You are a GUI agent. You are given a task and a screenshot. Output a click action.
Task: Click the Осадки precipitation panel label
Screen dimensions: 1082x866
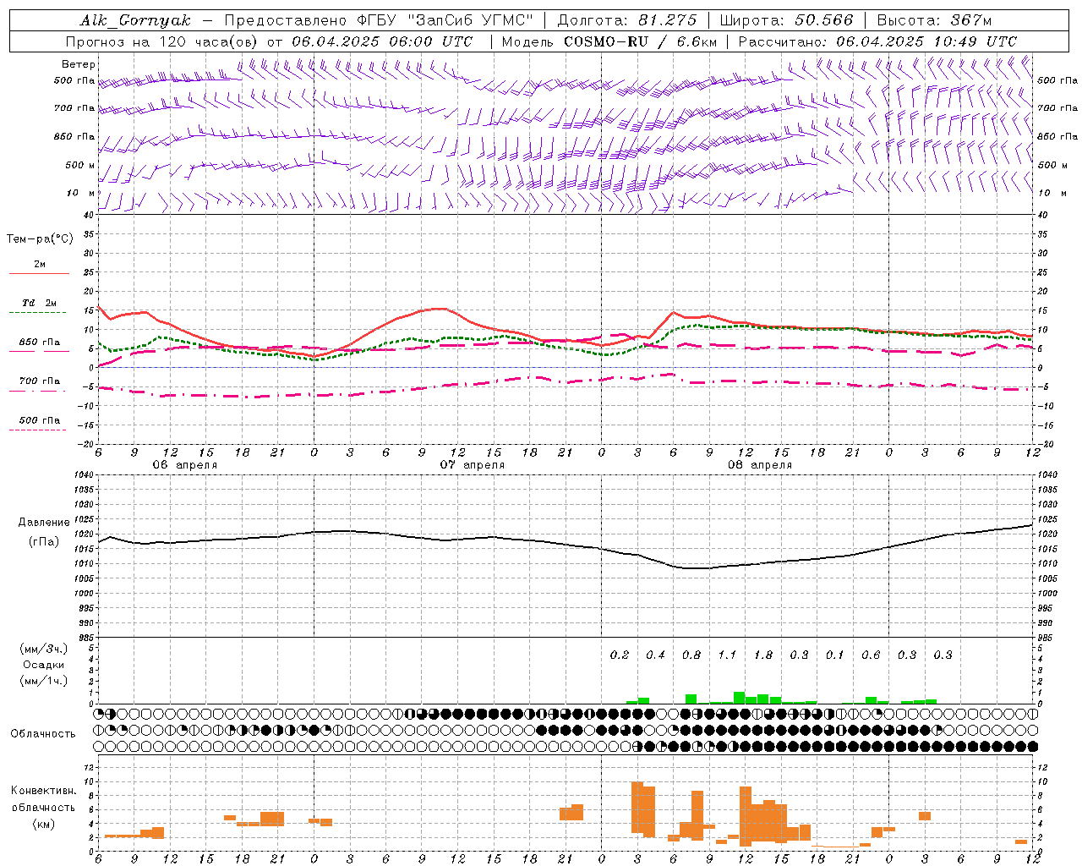click(x=44, y=666)
